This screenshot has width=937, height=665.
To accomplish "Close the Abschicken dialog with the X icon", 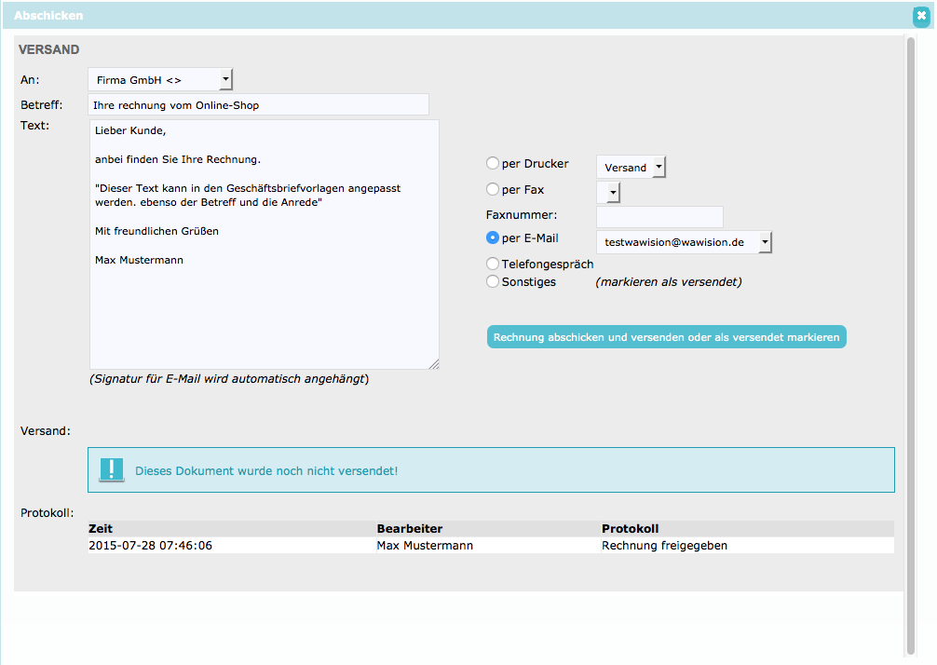I will (921, 16).
